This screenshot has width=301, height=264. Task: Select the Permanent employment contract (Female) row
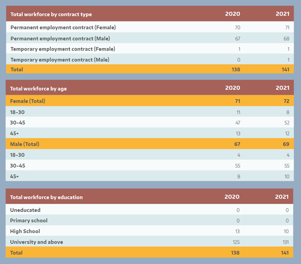coord(150,27)
